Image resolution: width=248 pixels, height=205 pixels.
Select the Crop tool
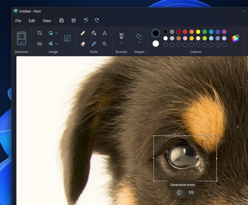pos(40,33)
